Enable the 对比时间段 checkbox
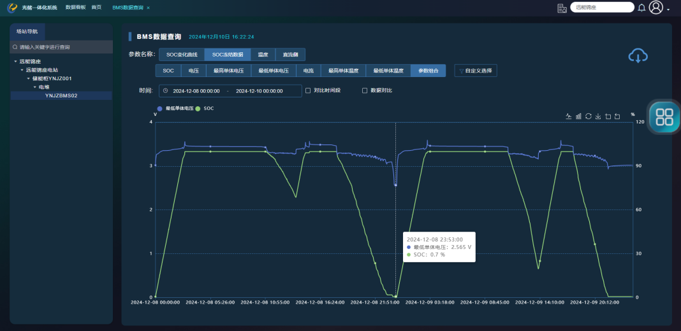Viewport: 681px width, 331px height. pos(308,90)
